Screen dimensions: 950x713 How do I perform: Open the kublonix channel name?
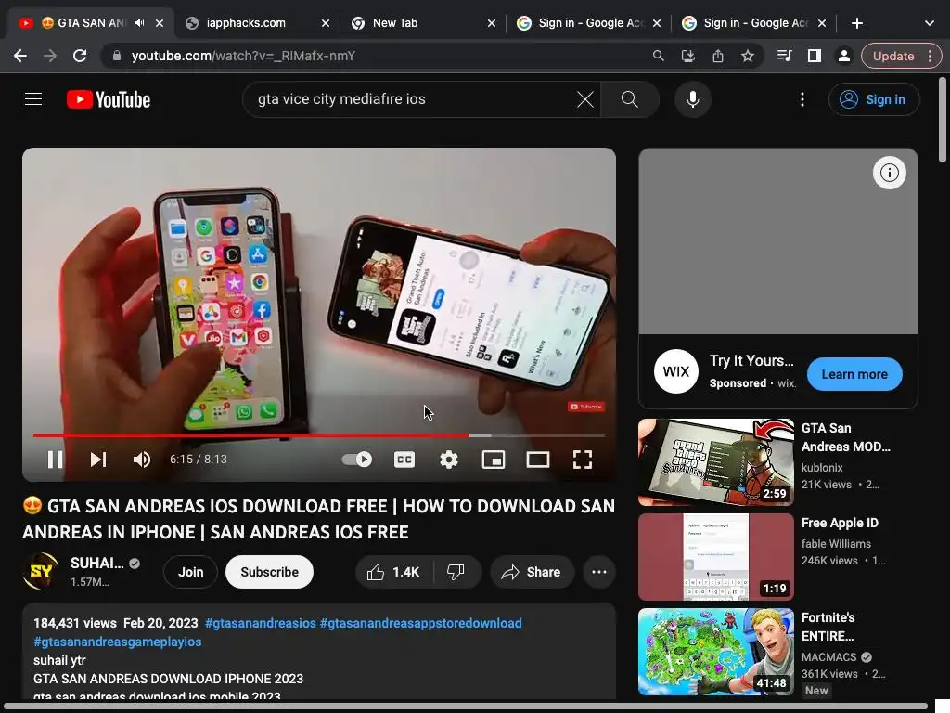click(x=822, y=468)
